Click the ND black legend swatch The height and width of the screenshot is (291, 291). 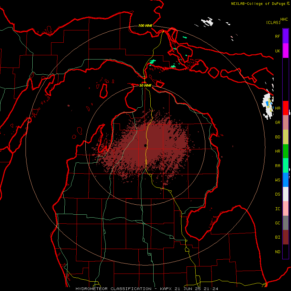pos(286,252)
